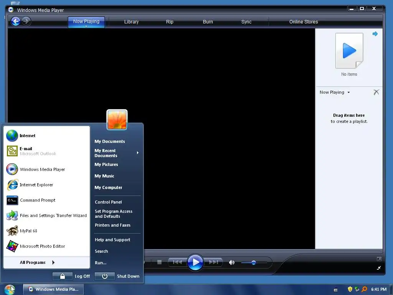Click the Windows Media Player title icon

tap(11, 10)
